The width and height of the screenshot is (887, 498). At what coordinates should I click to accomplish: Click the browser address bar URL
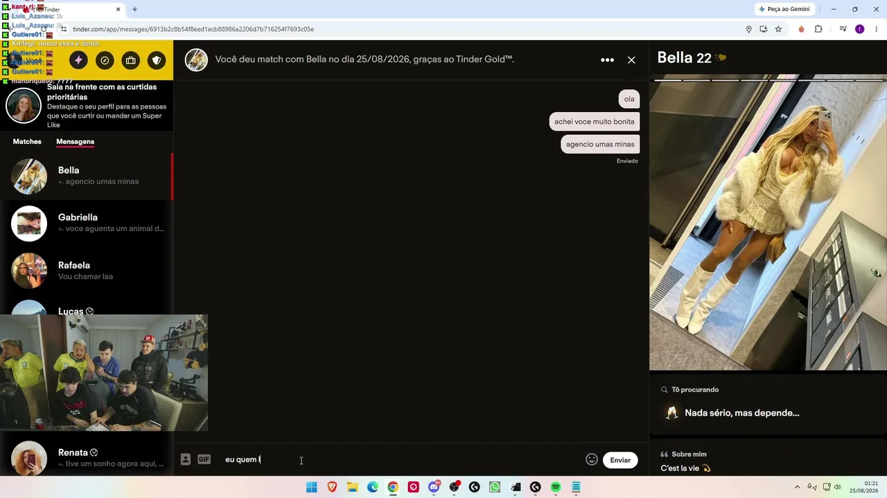[193, 29]
